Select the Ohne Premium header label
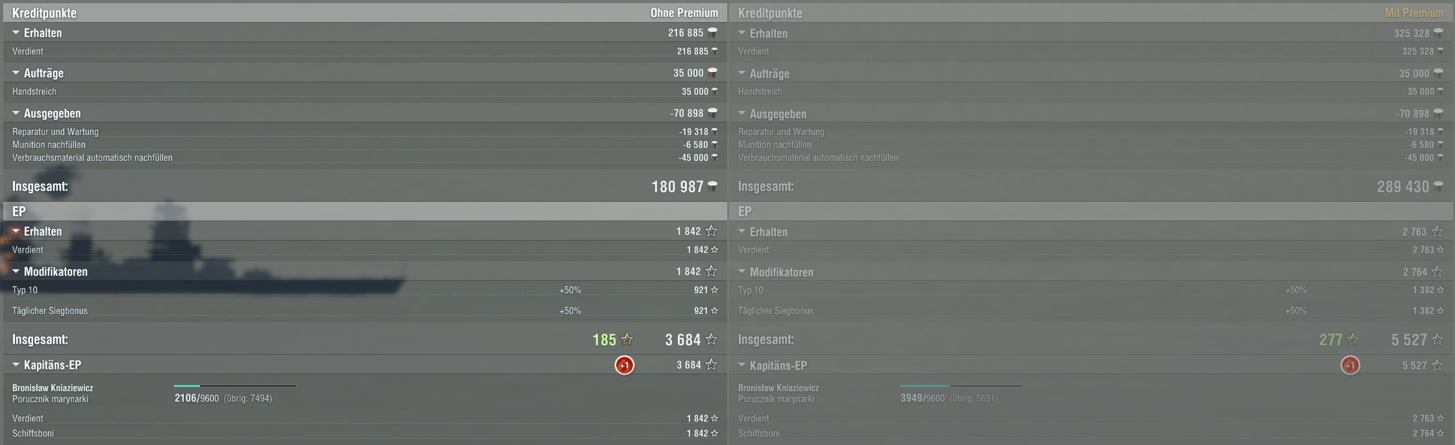 (x=684, y=13)
